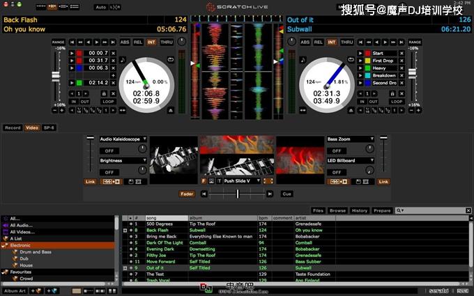This screenshot has height=296, width=474.
Task: Lock the left deck loop
Action: 104,93
